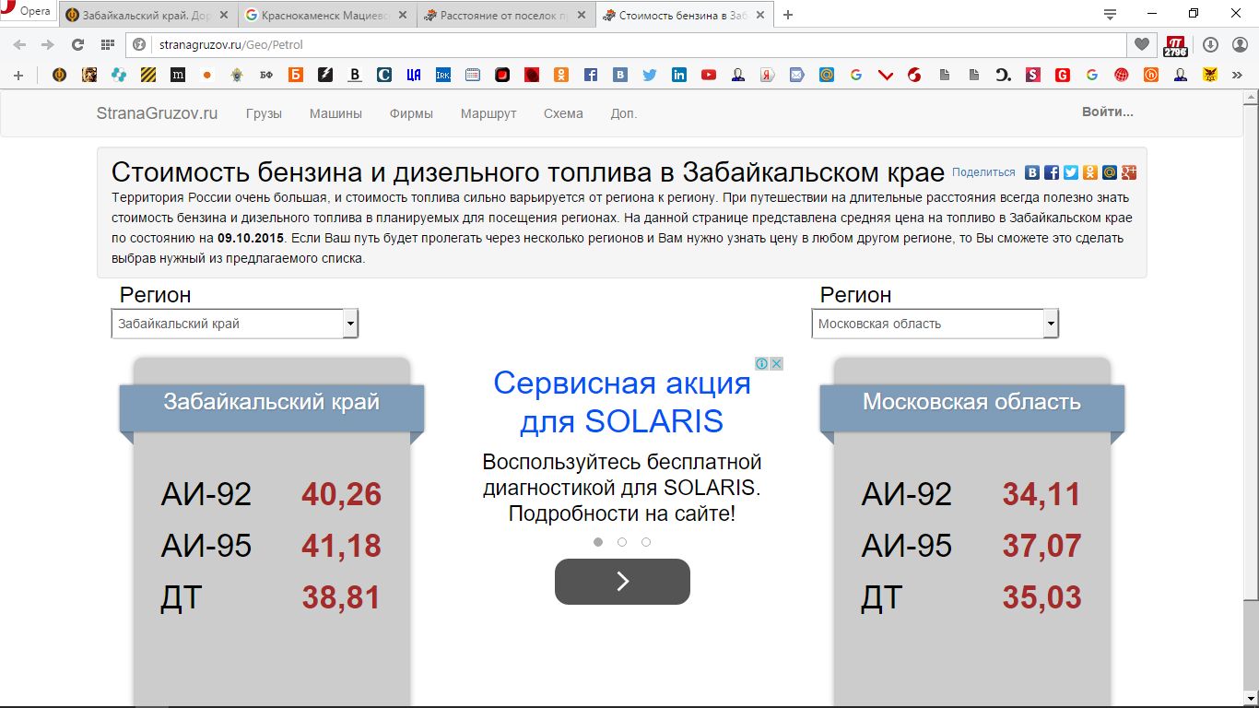Screen dimensions: 1259x708
Task: Share page via Google Plus icon
Action: point(1129,172)
